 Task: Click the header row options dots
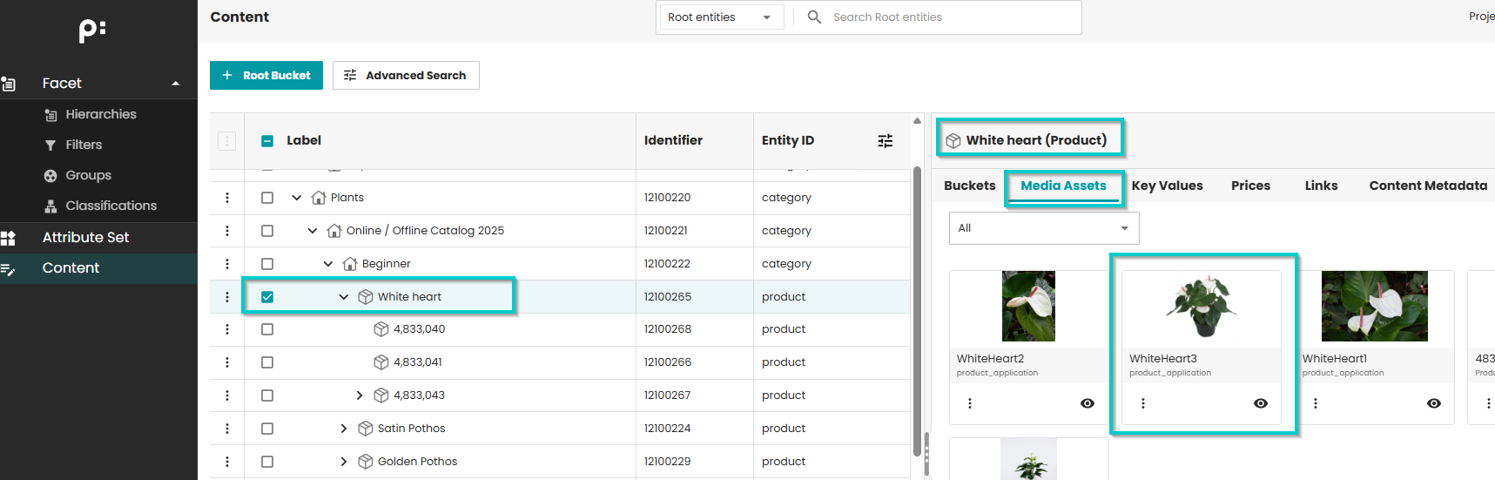pyautogui.click(x=226, y=140)
